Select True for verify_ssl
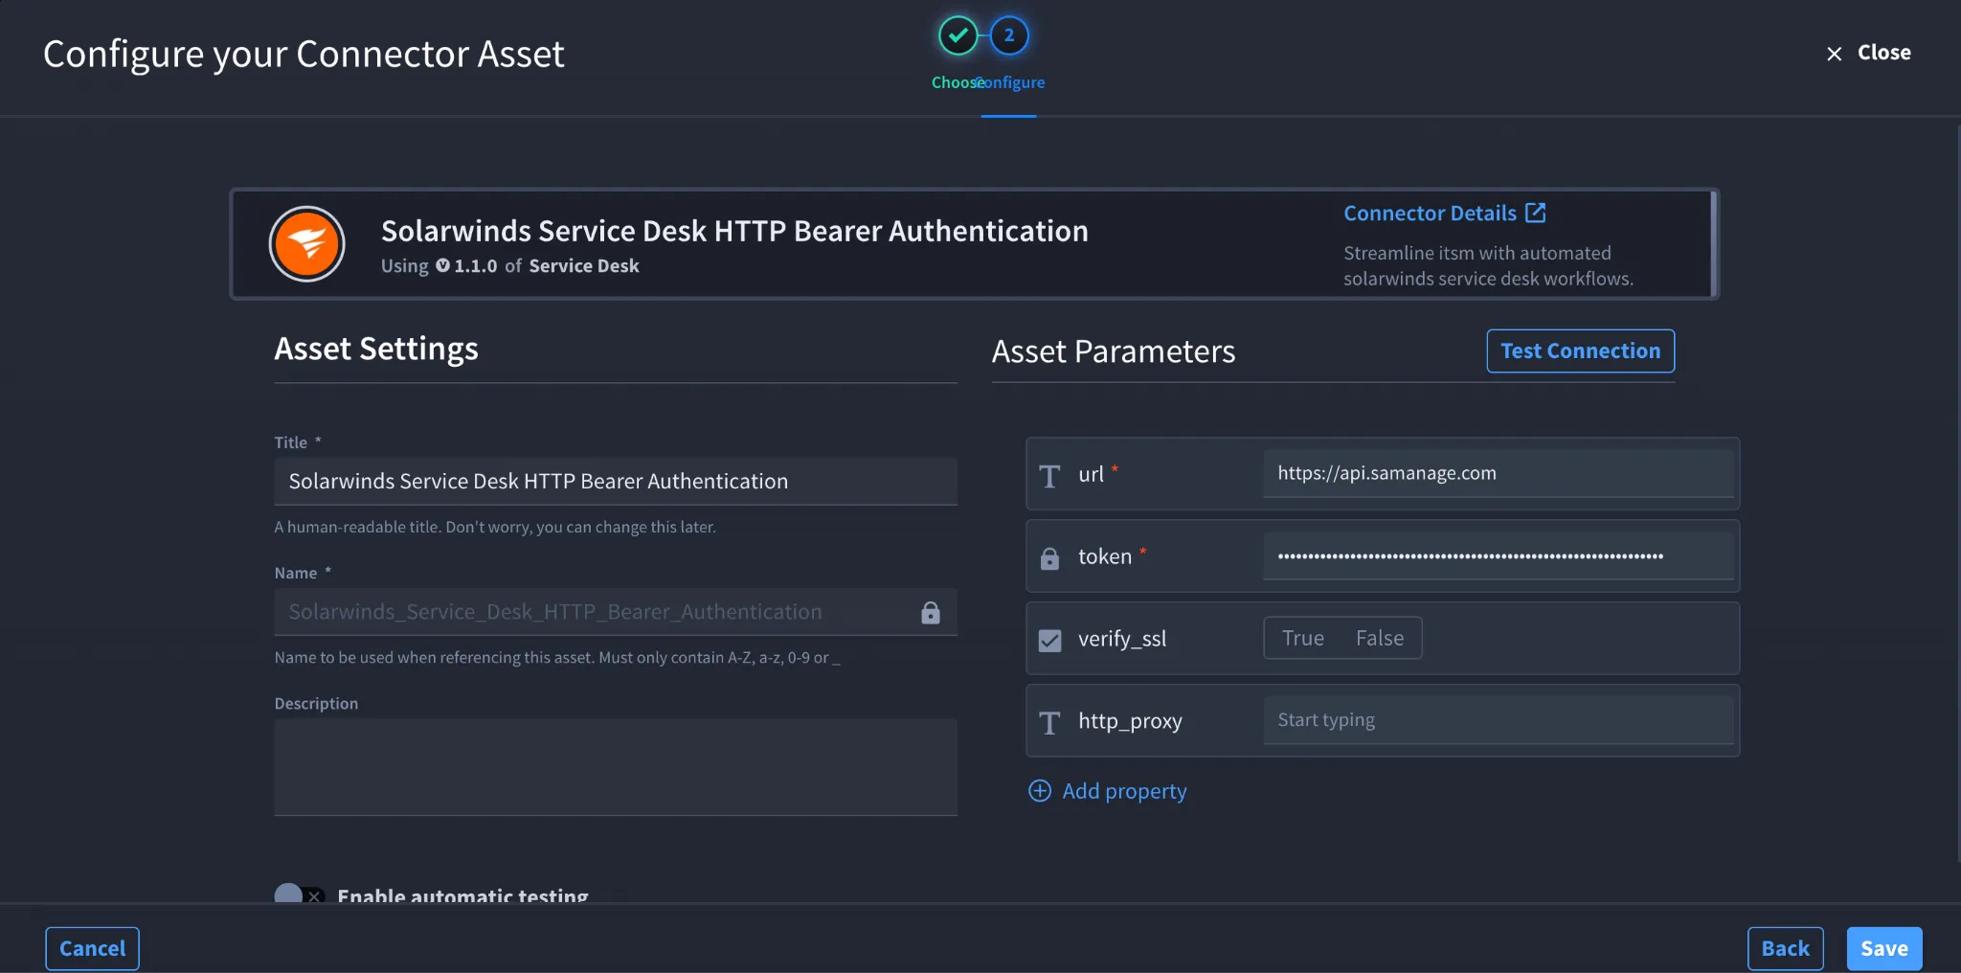This screenshot has width=1961, height=973. pyautogui.click(x=1302, y=638)
